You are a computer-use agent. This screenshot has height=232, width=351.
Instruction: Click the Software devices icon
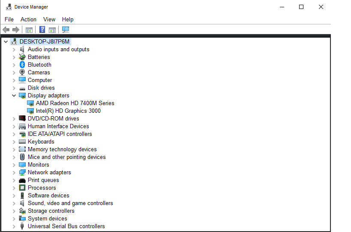click(22, 195)
